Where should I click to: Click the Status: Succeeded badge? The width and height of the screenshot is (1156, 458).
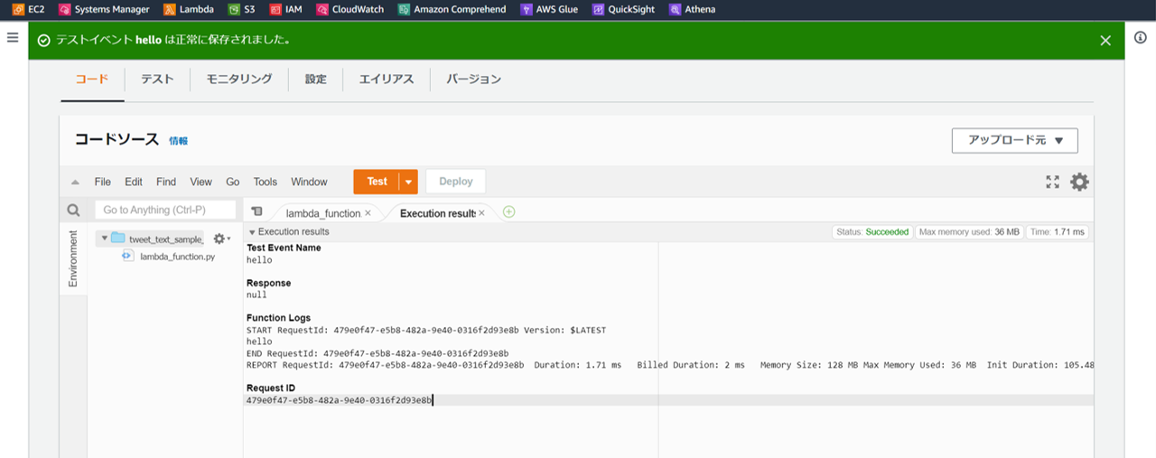coord(872,232)
